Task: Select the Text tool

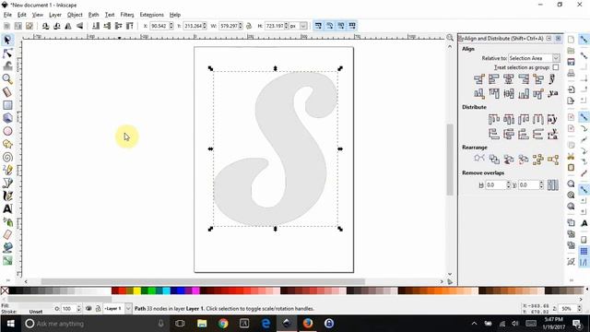Action: 7,209
